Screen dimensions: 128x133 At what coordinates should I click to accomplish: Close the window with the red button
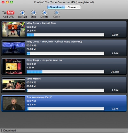pos(3,2)
